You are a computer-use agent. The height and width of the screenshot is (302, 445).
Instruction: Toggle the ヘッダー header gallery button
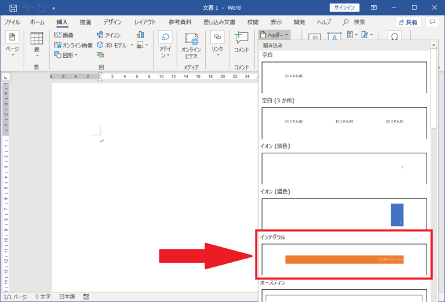[x=274, y=35]
